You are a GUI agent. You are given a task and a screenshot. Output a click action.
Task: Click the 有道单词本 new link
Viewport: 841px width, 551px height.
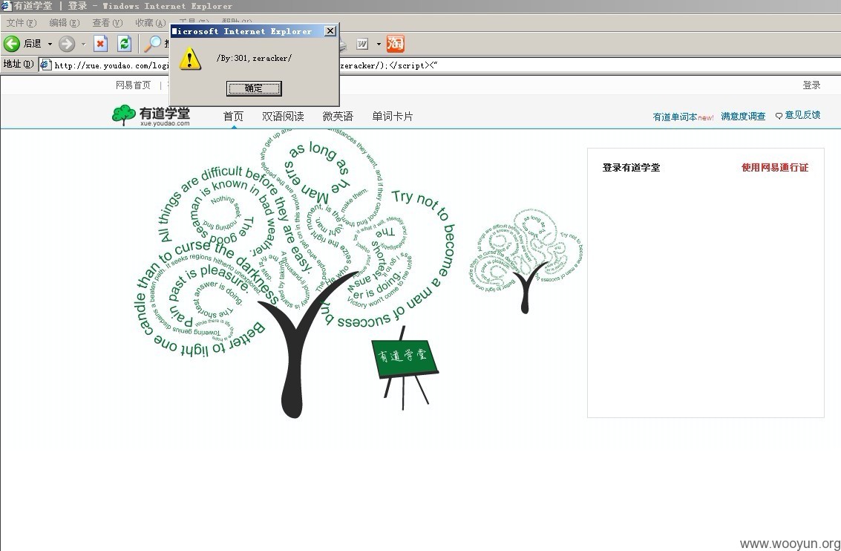(683, 117)
